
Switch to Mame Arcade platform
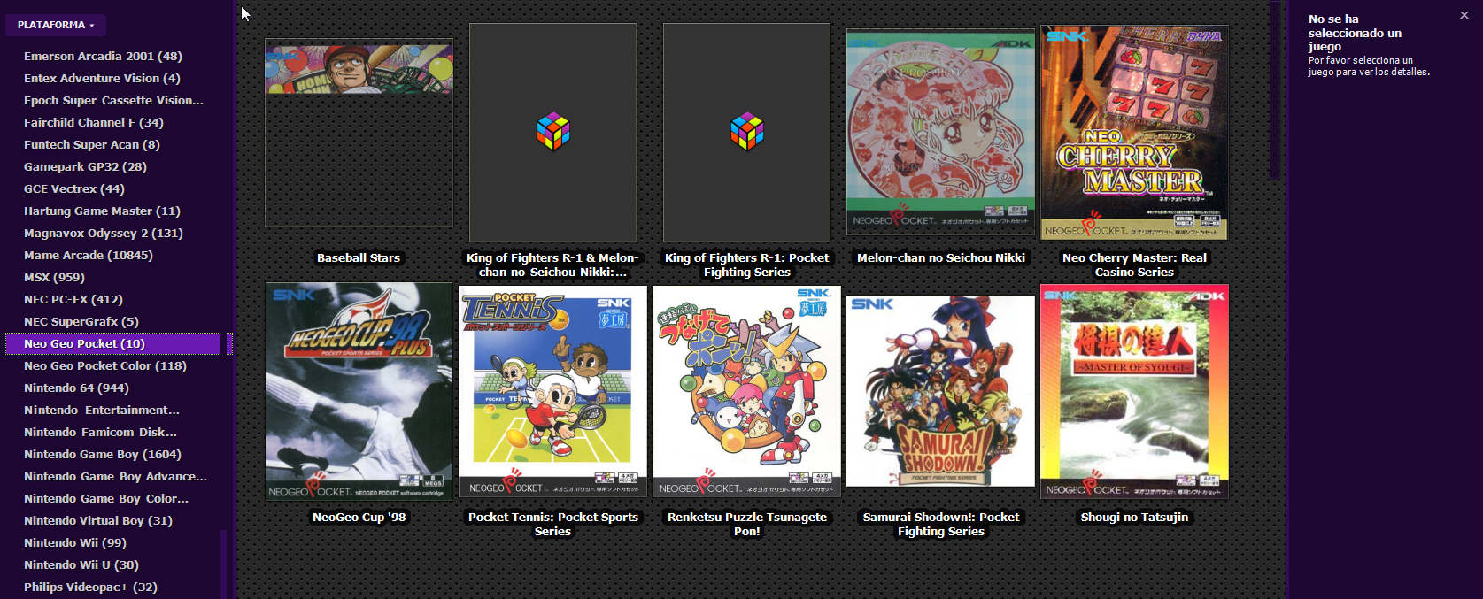click(x=89, y=255)
